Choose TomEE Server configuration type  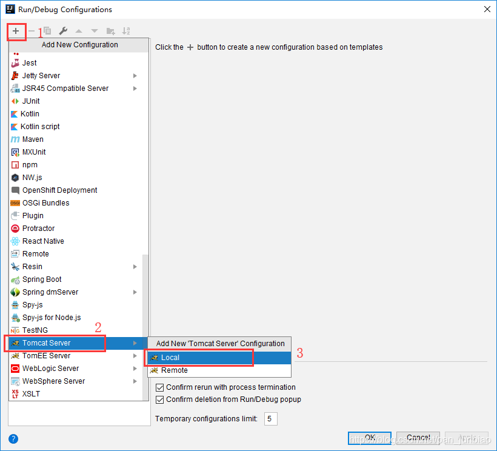coord(75,356)
